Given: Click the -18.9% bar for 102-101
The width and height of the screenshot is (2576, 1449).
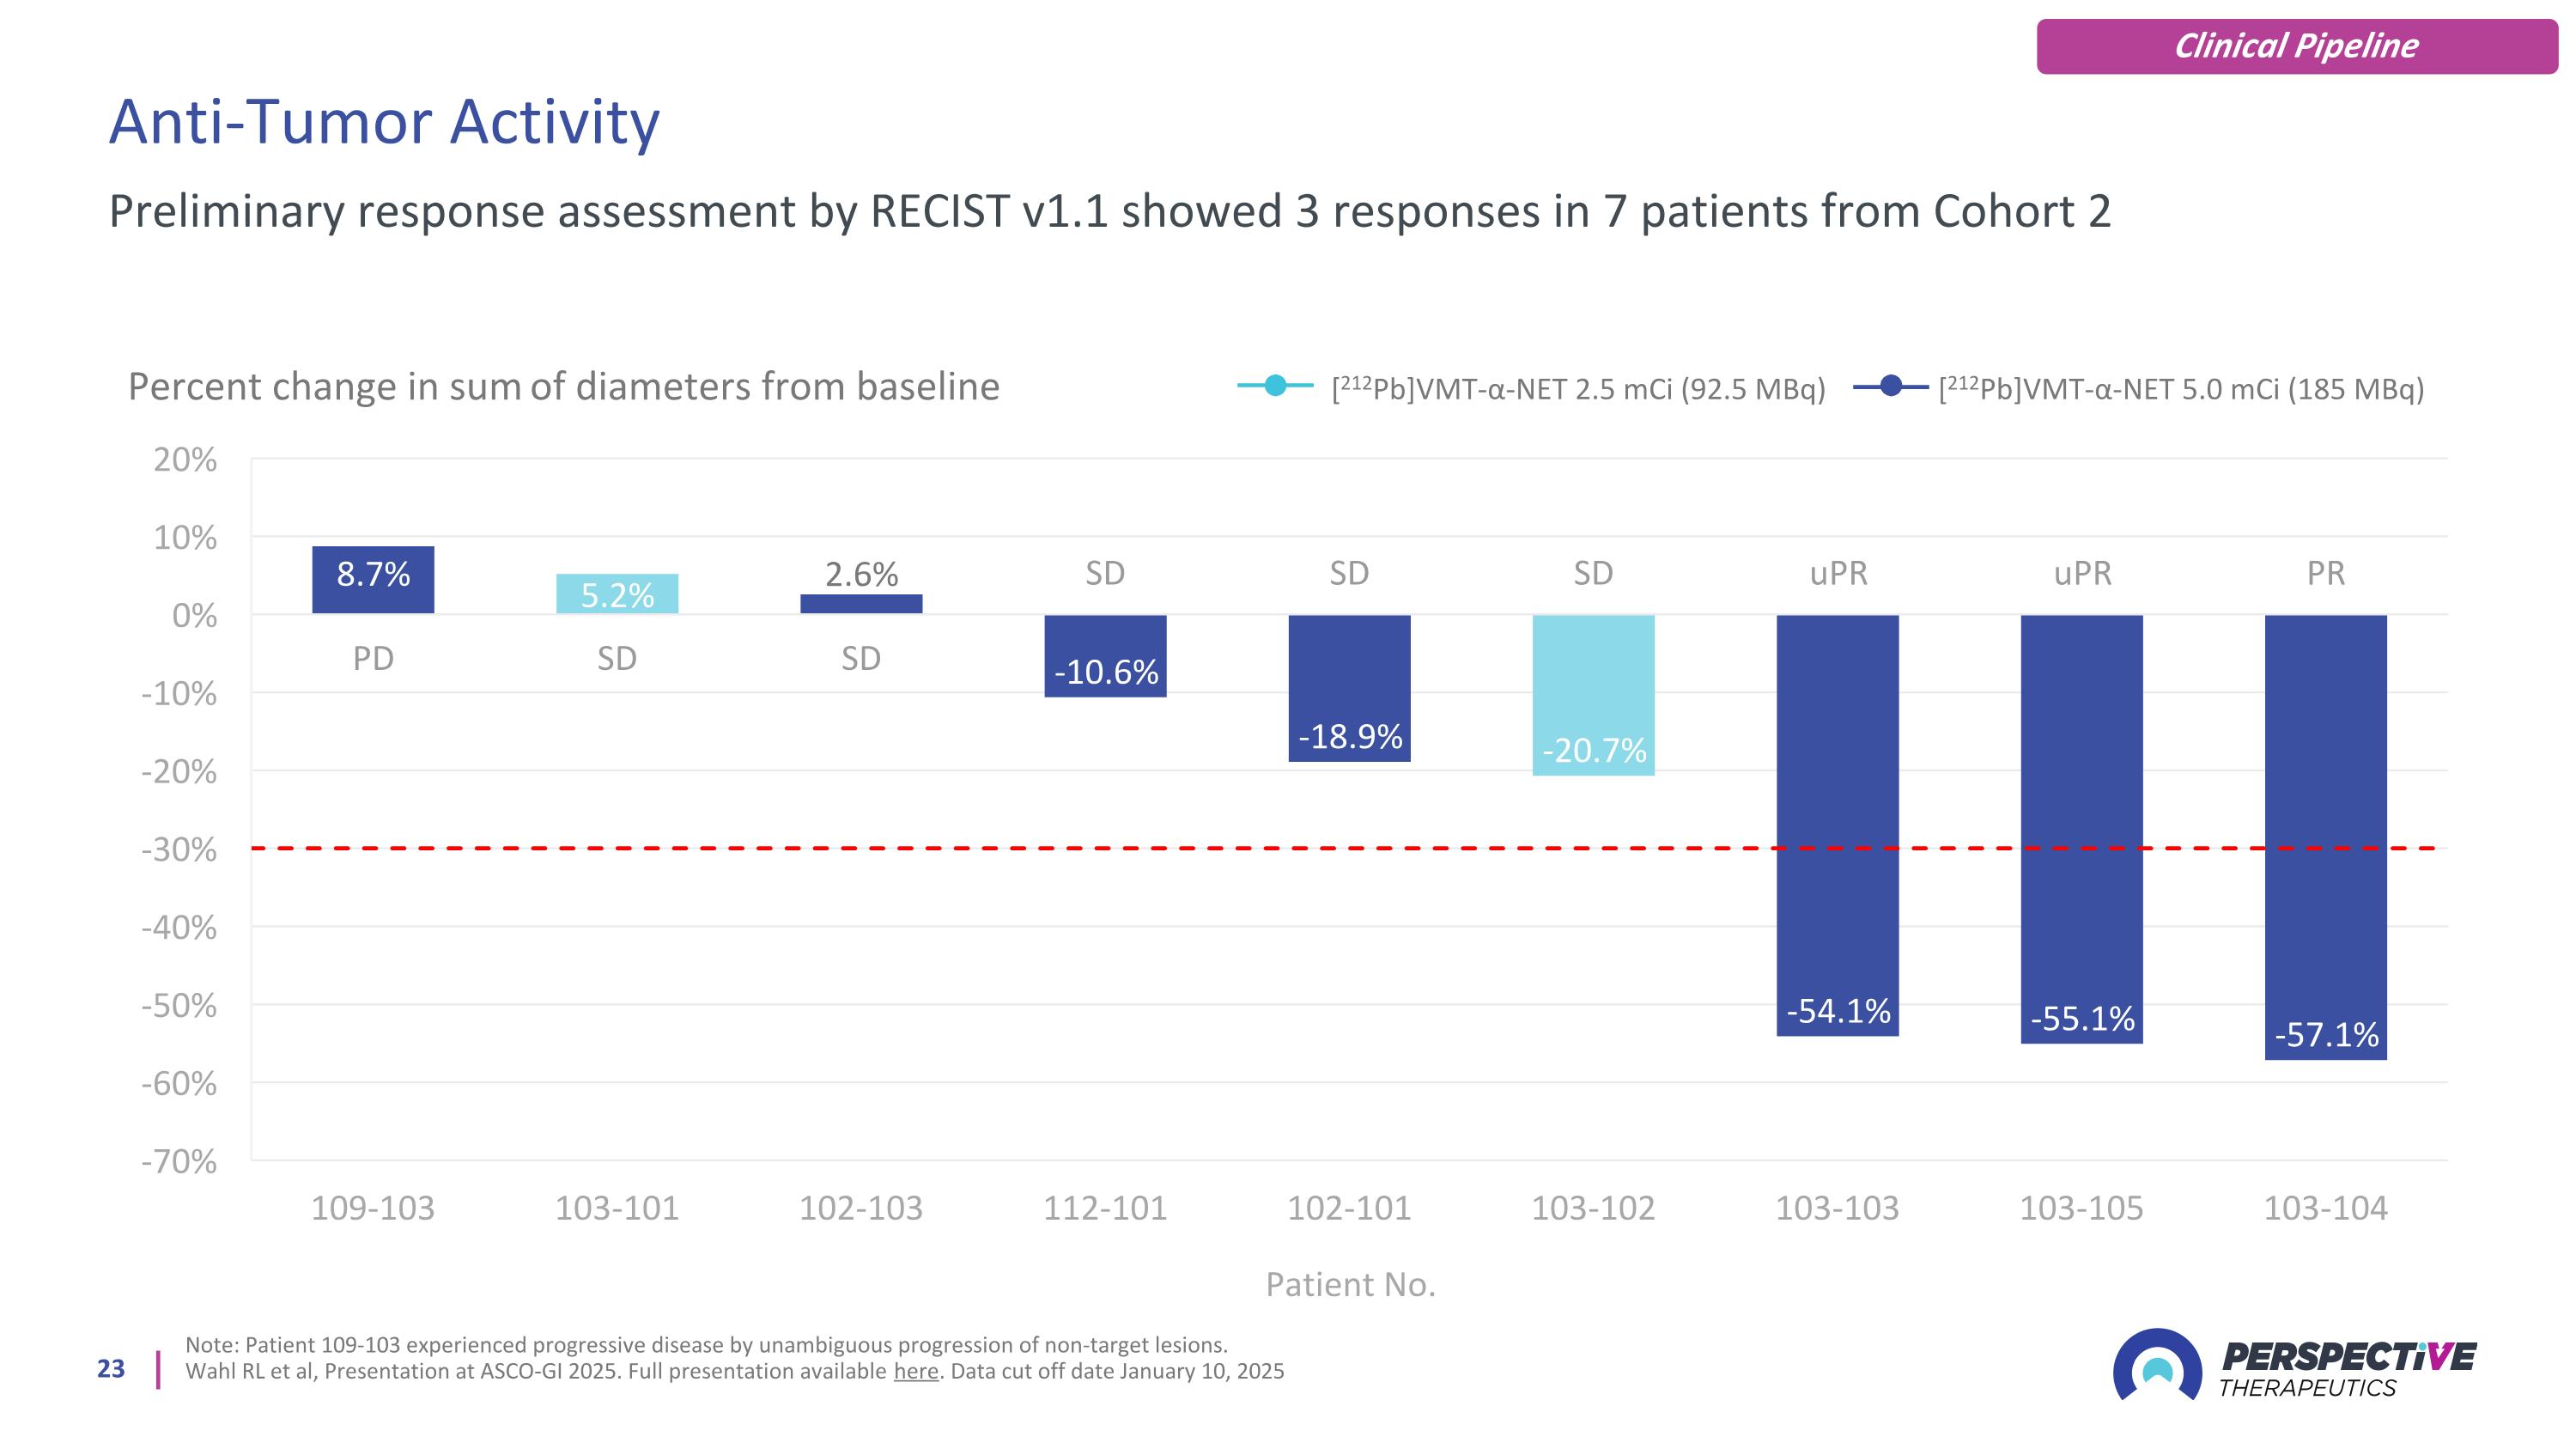Looking at the screenshot, I should pyautogui.click(x=1349, y=688).
